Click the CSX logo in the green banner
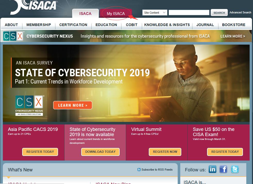The height and width of the screenshot is (184, 253). point(13,36)
